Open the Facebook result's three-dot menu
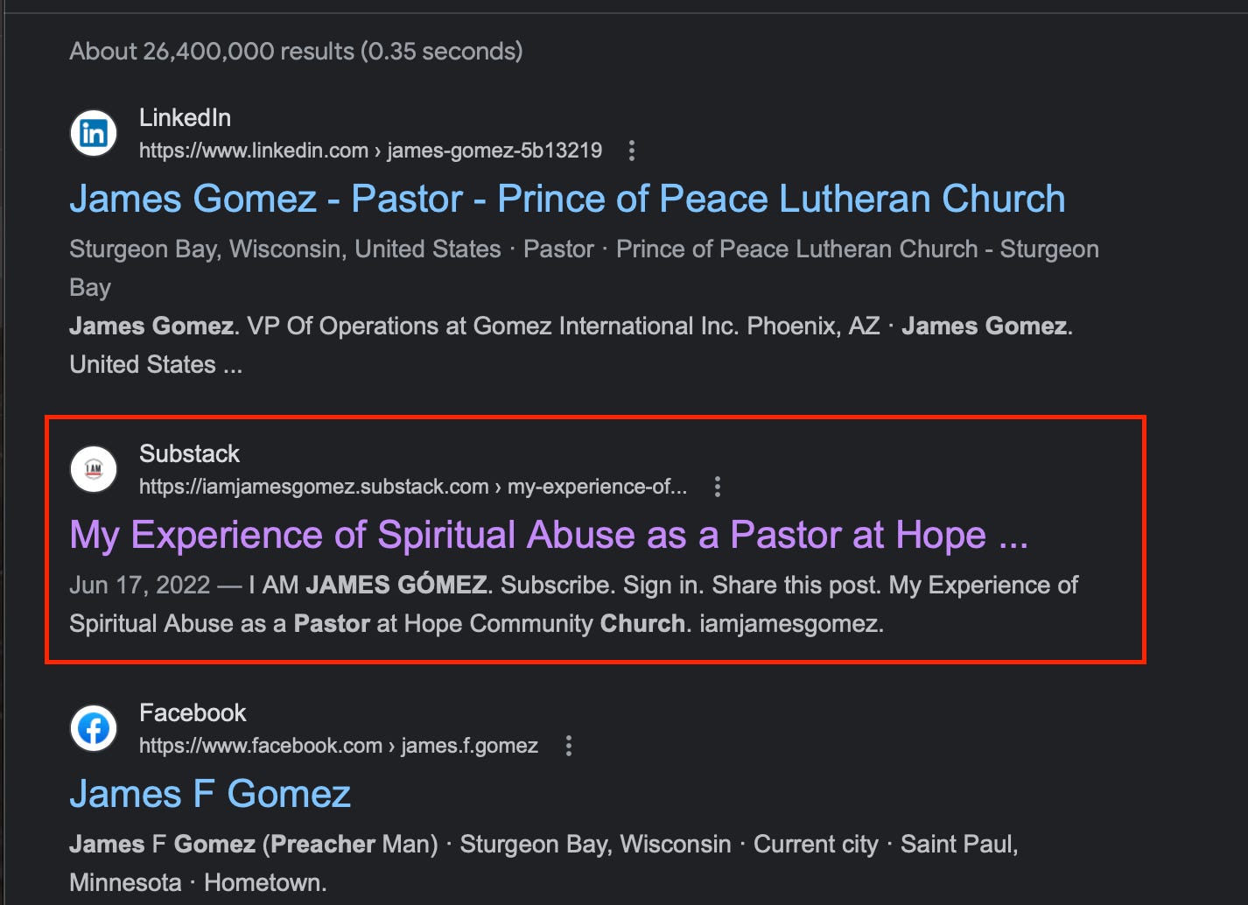 point(569,746)
